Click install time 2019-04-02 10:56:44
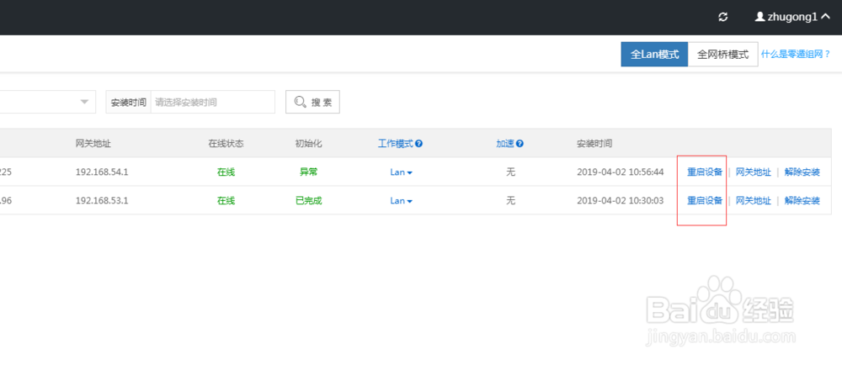 (x=621, y=172)
